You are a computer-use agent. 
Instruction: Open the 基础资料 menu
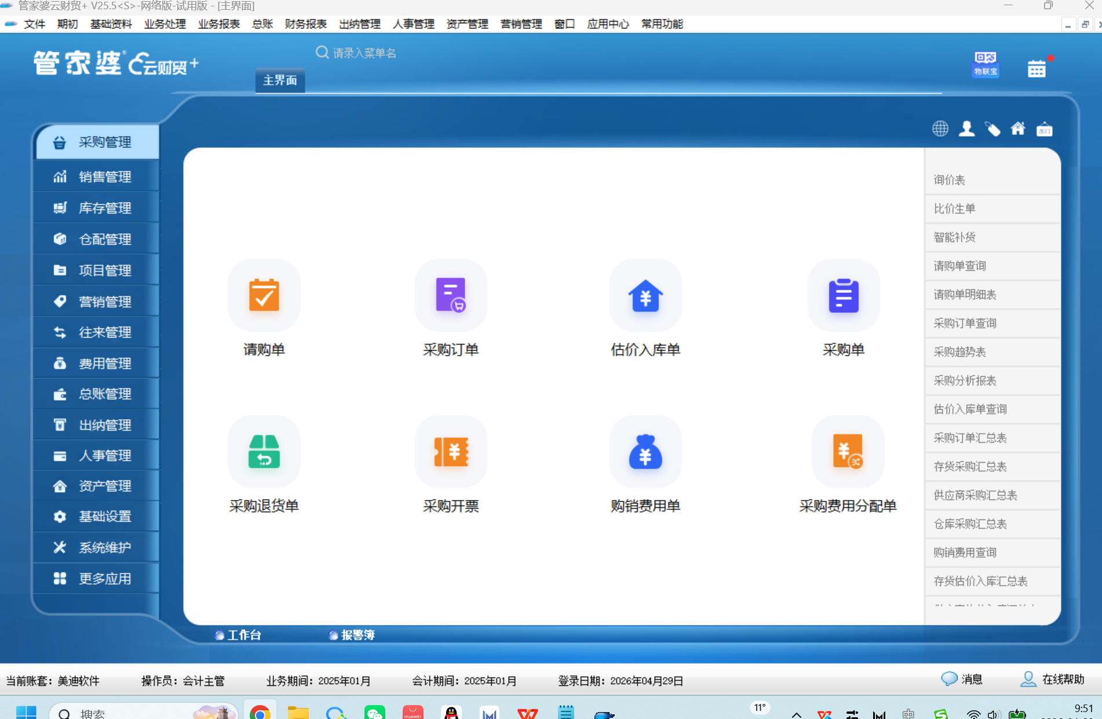(111, 24)
